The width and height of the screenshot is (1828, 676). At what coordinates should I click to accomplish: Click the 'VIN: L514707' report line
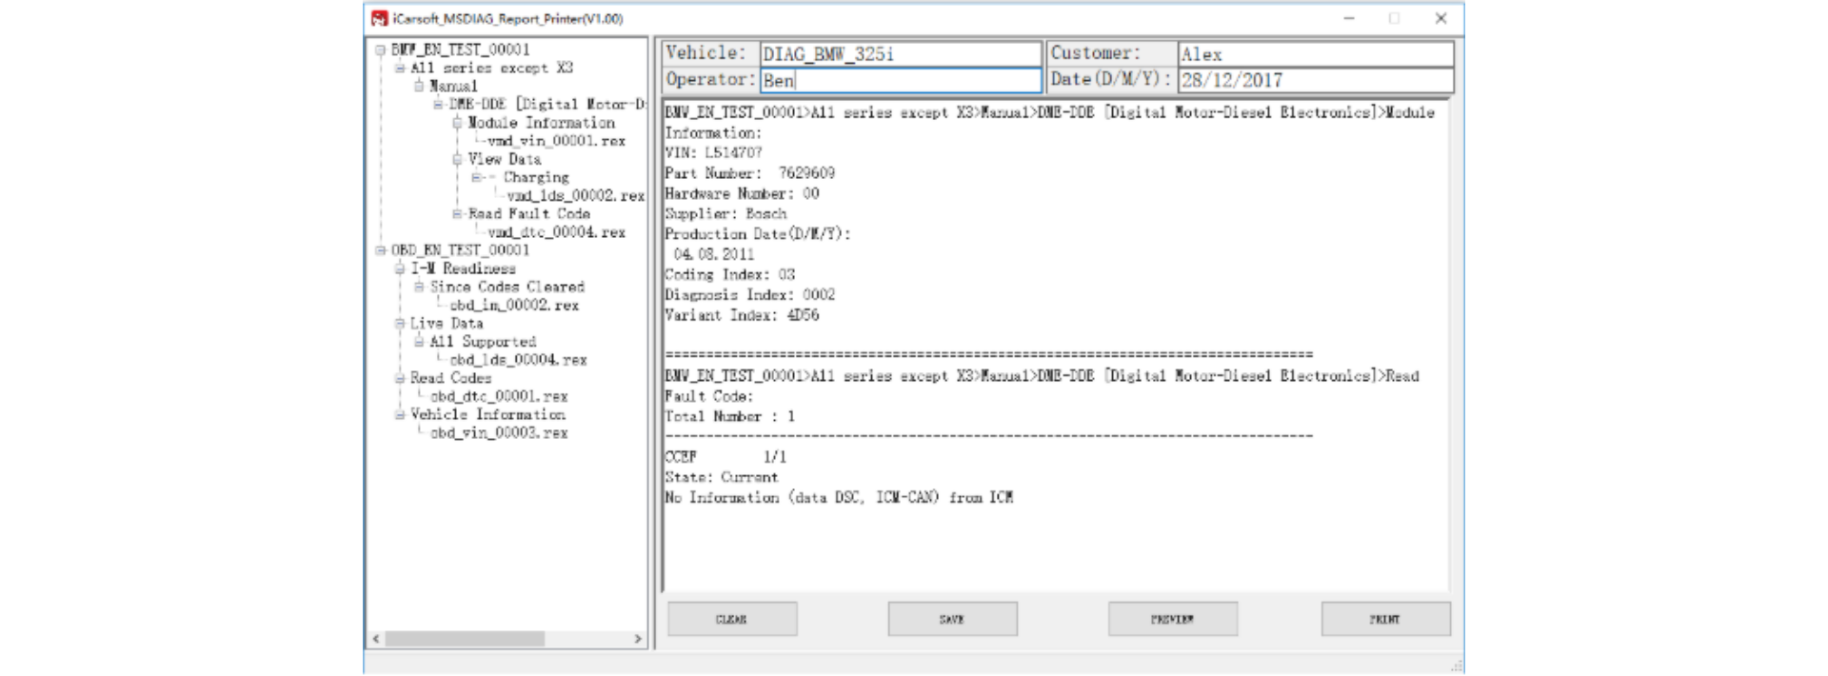click(x=713, y=152)
